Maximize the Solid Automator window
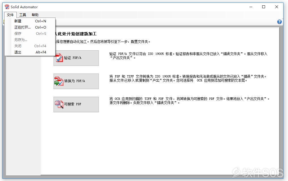This screenshot has height=181, width=288. coord(264,7)
